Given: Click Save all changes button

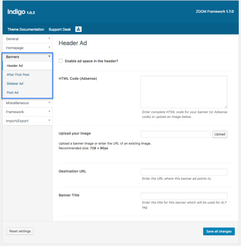Looking at the screenshot, I should tap(219, 231).
